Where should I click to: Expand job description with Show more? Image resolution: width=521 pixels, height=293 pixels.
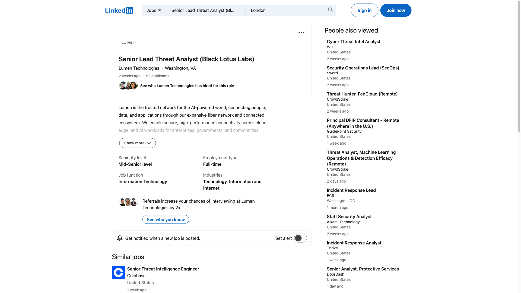[138, 143]
